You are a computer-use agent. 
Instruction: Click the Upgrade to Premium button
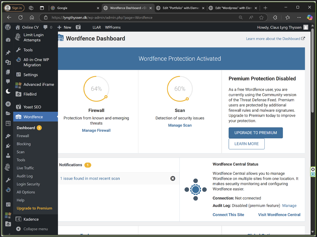[x=255, y=133]
